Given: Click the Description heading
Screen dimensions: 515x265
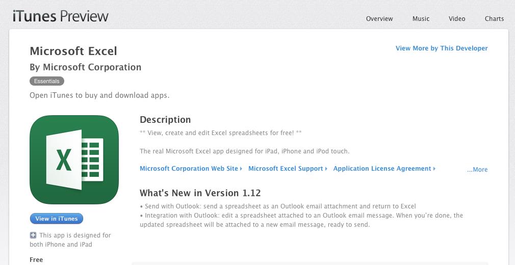Looking at the screenshot, I should coord(165,120).
